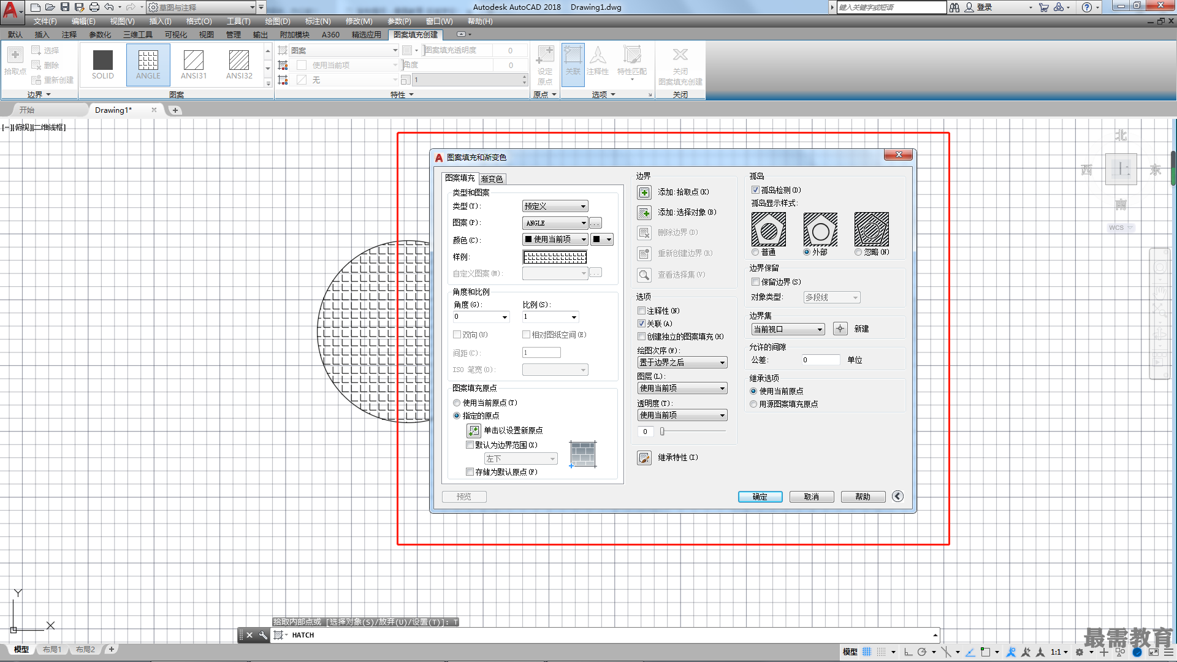Open the Transparency dropdown in dialog
This screenshot has height=662, width=1177.
[682, 416]
